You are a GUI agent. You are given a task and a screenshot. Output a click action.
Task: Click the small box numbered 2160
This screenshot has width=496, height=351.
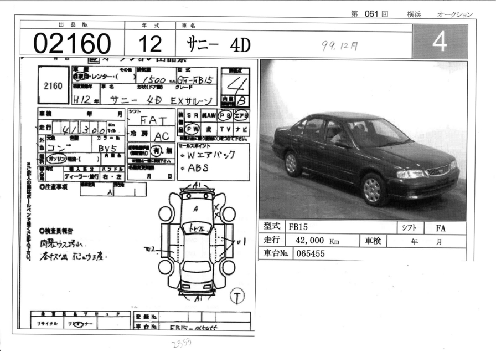pyautogui.click(x=53, y=85)
